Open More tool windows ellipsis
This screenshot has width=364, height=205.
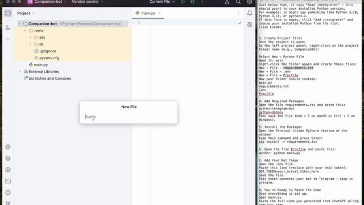pos(8,39)
